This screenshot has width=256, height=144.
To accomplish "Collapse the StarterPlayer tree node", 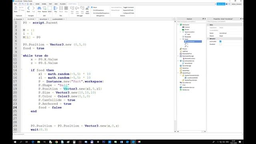I will [x=178, y=73].
